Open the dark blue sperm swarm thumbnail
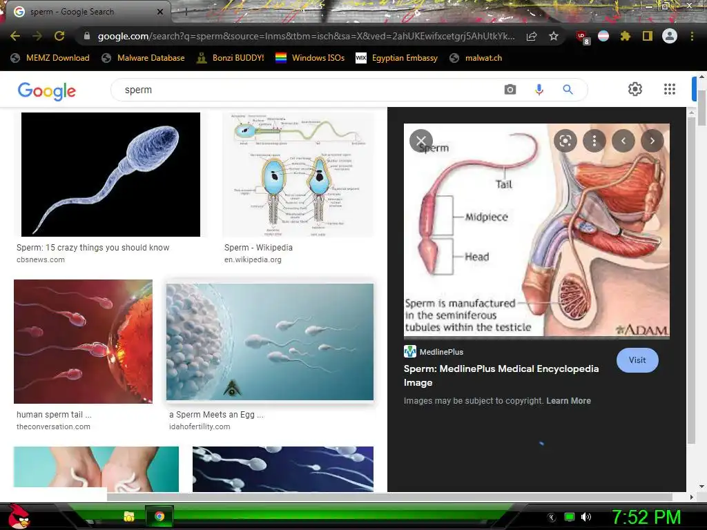Image resolution: width=707 pixels, height=530 pixels. pyautogui.click(x=282, y=469)
